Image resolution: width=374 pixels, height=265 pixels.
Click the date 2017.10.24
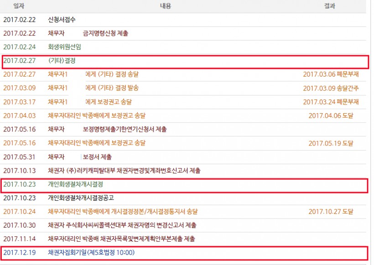(x=20, y=212)
